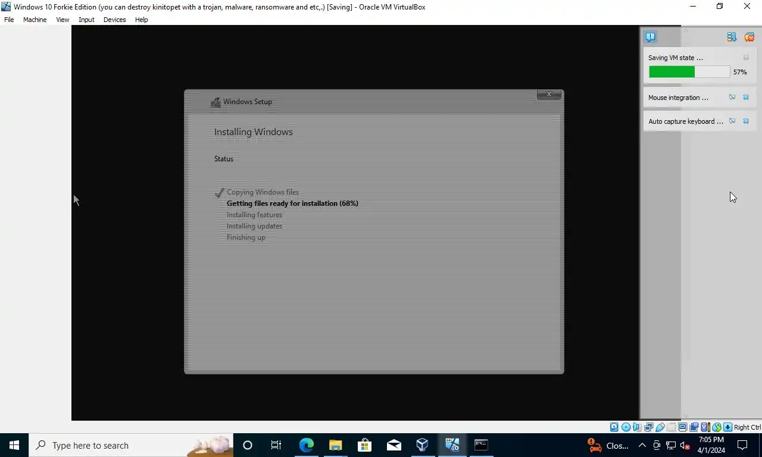Click the taskbar search box
This screenshot has height=457, width=762.
(131, 445)
